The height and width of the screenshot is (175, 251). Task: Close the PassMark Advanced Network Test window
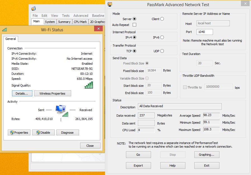coord(245,4)
